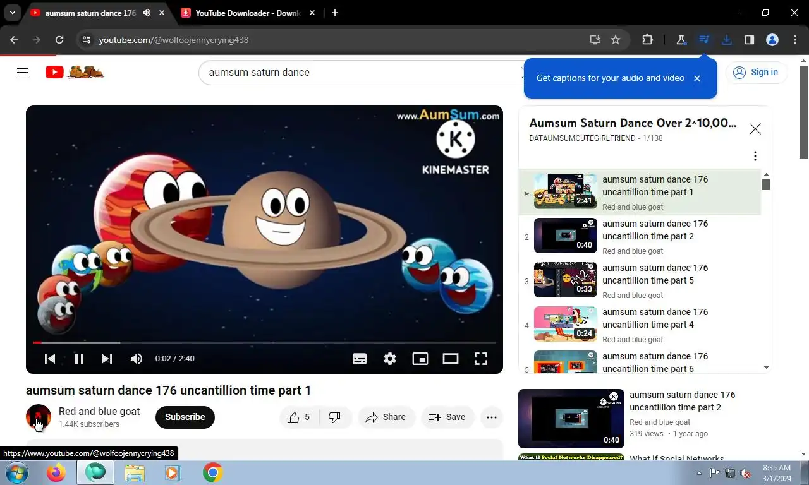This screenshot has height=485, width=809.
Task: Play playlist video 'uncantillion time part 4'
Action: [640, 325]
